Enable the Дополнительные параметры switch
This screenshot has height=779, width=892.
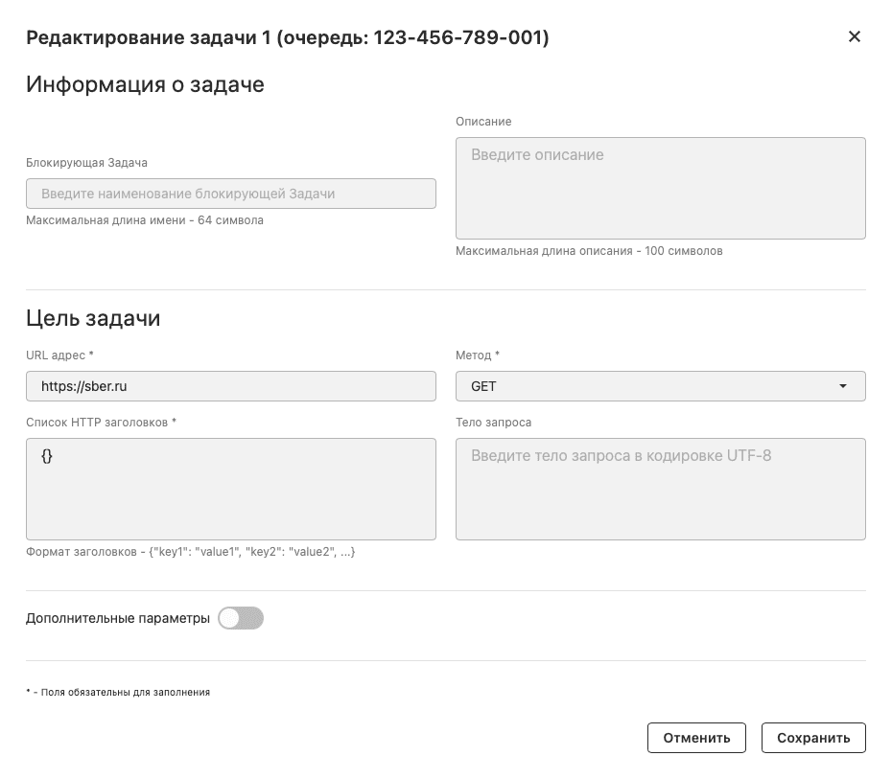241,618
